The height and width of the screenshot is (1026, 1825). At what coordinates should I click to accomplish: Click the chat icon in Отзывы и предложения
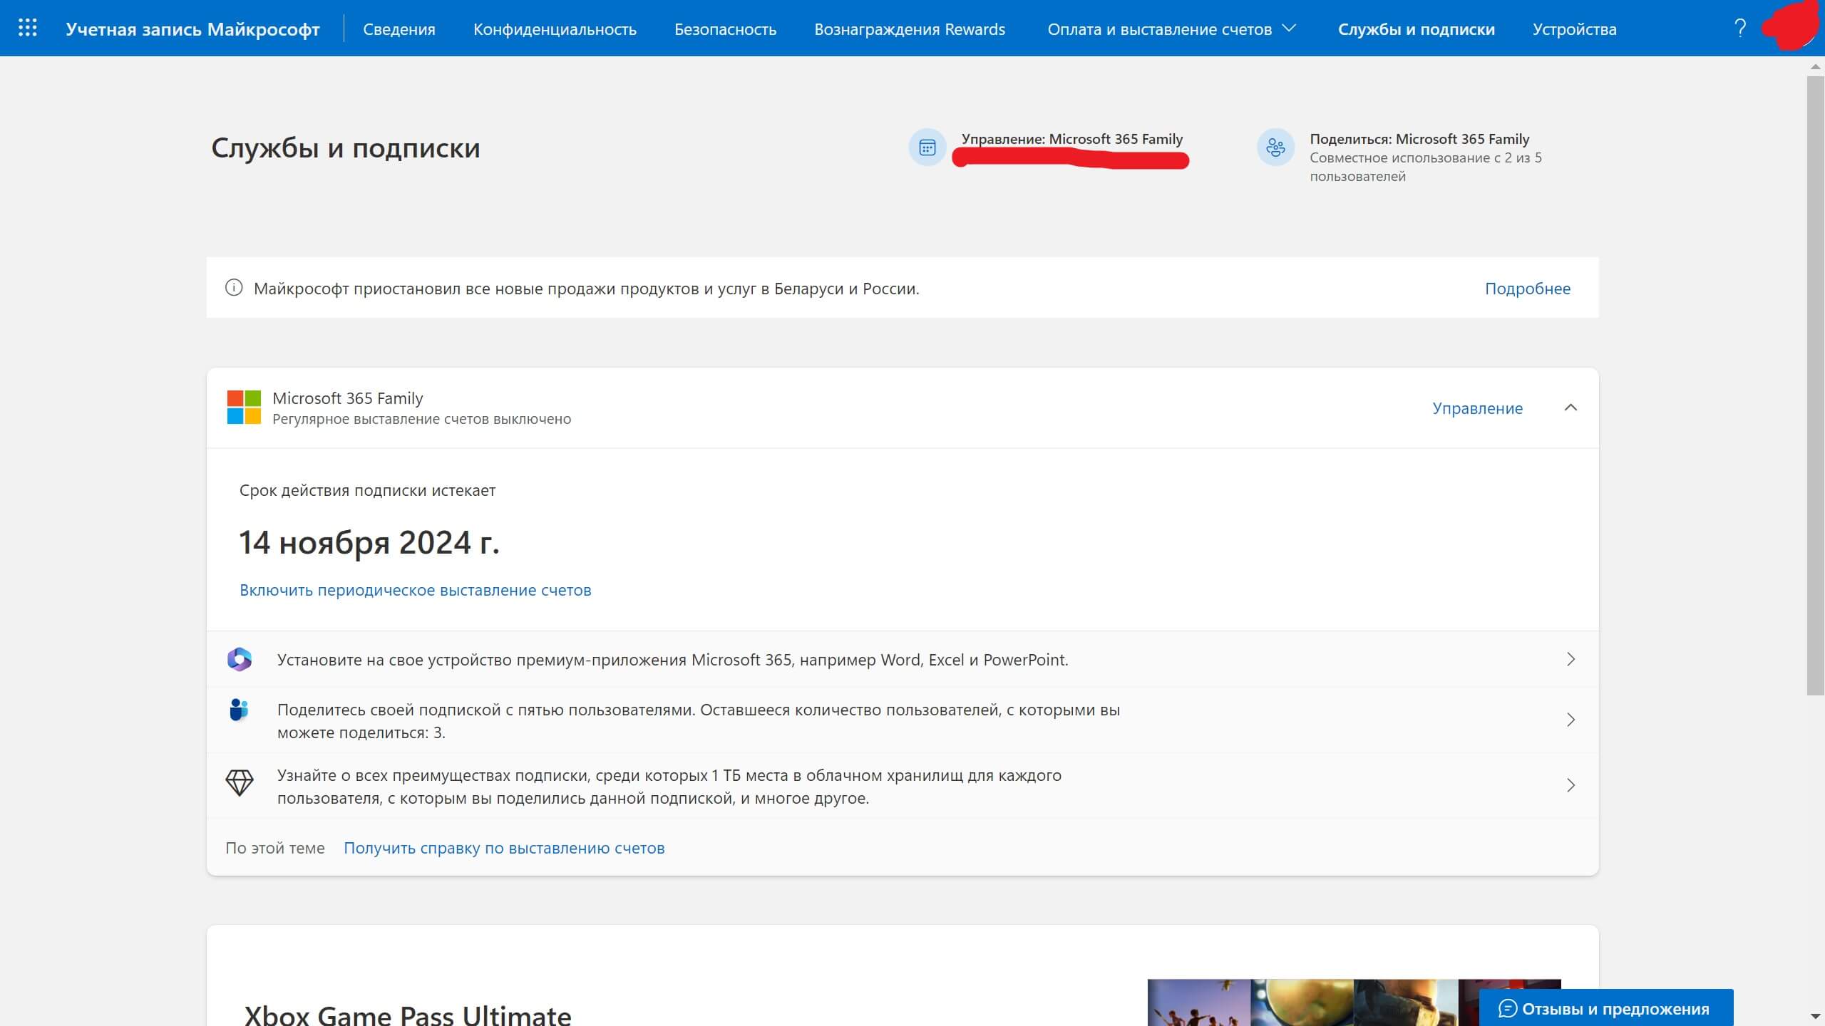(1507, 1009)
